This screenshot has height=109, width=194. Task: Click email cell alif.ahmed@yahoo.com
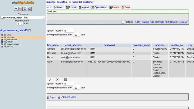pos(73,49)
